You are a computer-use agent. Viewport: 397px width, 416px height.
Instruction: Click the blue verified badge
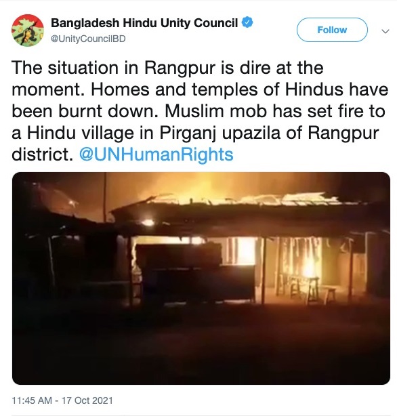247,22
